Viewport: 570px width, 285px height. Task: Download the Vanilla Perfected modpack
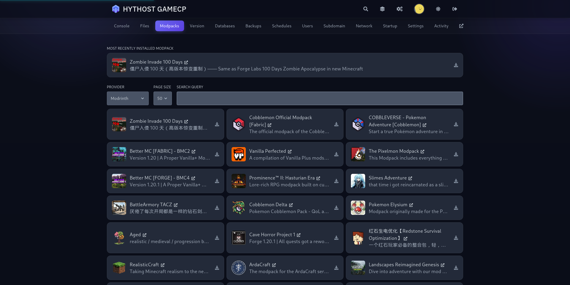[x=336, y=154]
